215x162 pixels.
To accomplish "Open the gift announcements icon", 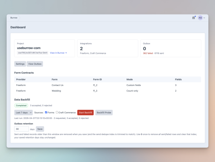I will click(x=193, y=18).
